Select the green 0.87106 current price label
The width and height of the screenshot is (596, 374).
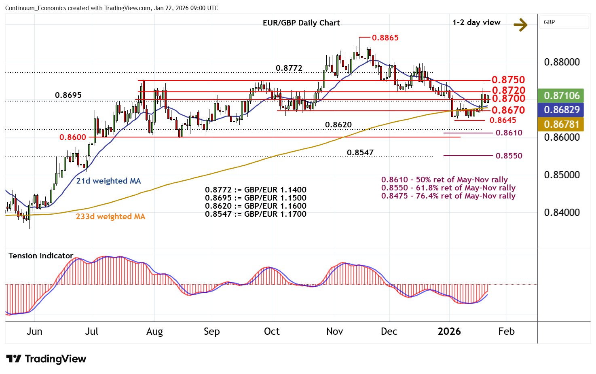click(561, 96)
